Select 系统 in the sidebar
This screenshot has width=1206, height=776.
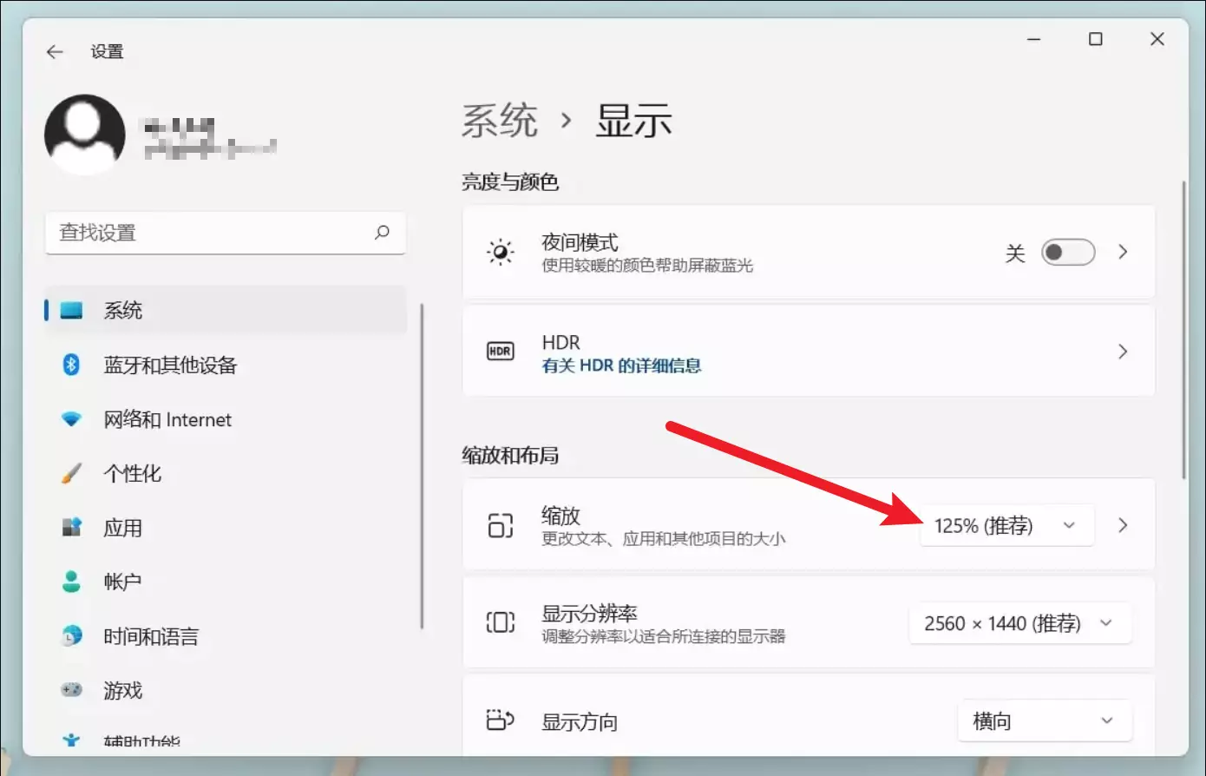(x=226, y=310)
